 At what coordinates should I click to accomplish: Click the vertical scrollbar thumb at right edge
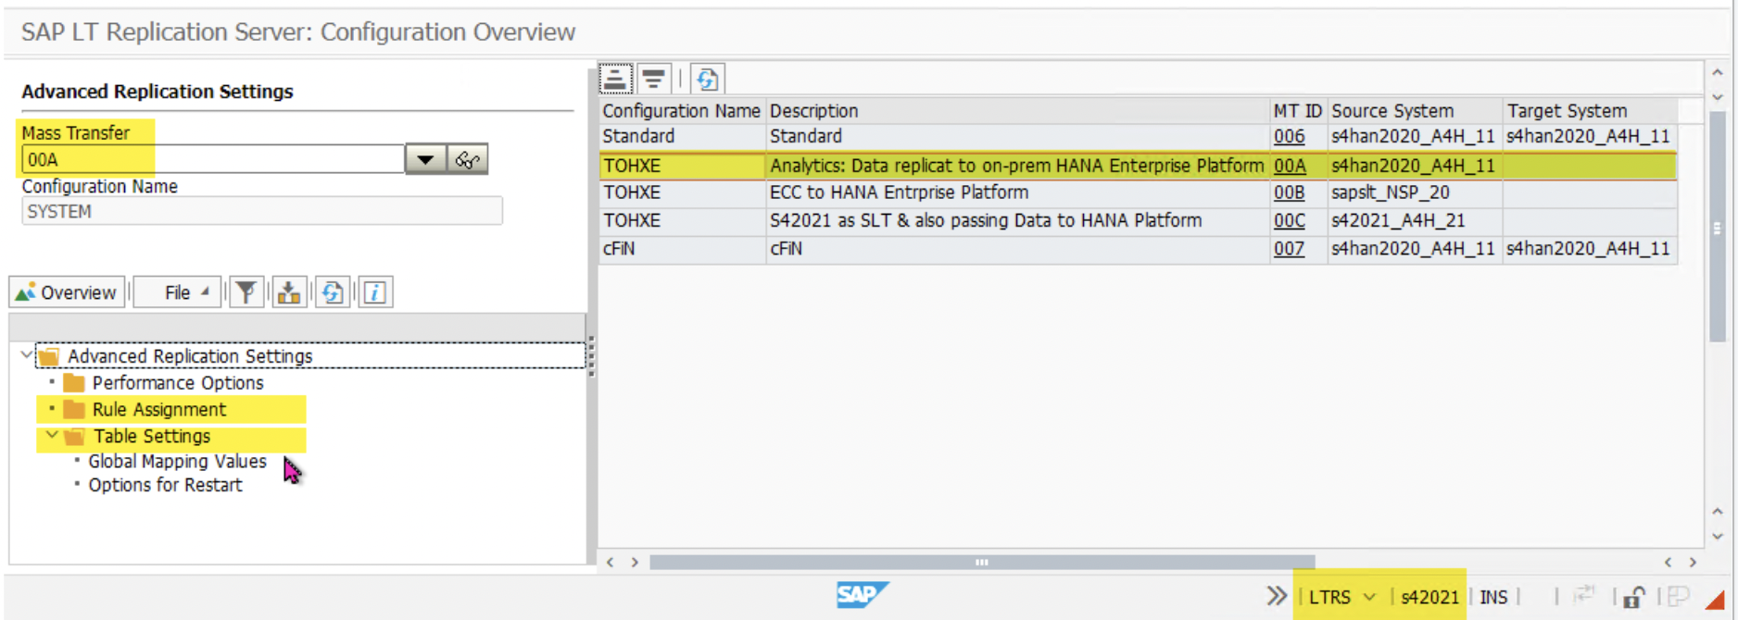[x=1717, y=228]
